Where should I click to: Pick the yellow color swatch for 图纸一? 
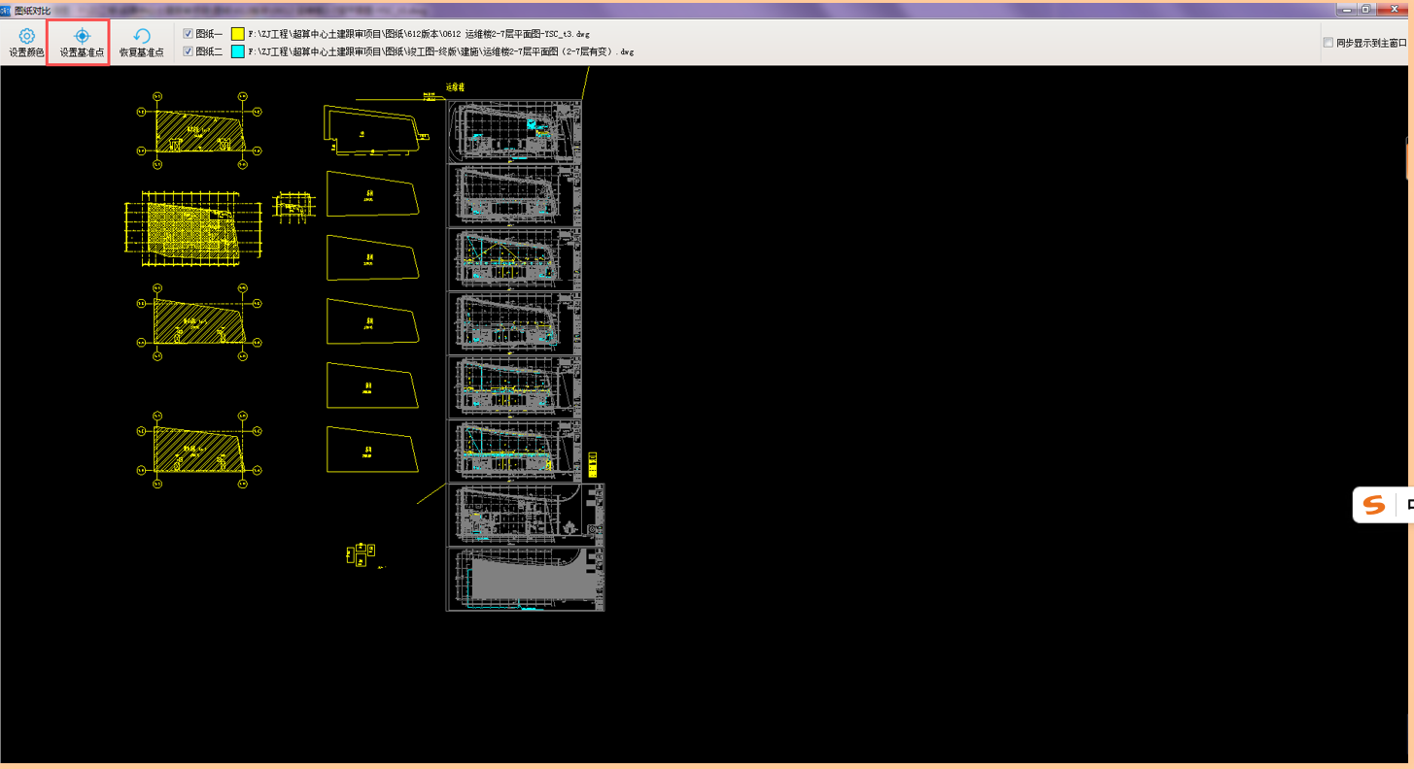click(x=237, y=34)
